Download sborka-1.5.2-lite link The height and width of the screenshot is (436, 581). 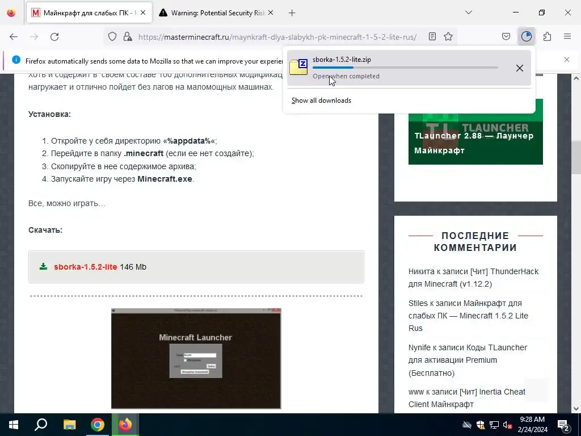(85, 267)
